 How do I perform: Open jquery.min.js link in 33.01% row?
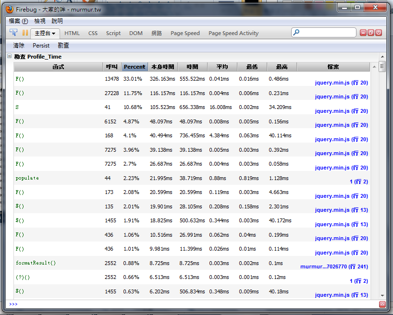click(x=342, y=83)
